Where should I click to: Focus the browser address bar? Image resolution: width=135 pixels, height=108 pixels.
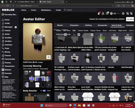coord(63,6)
